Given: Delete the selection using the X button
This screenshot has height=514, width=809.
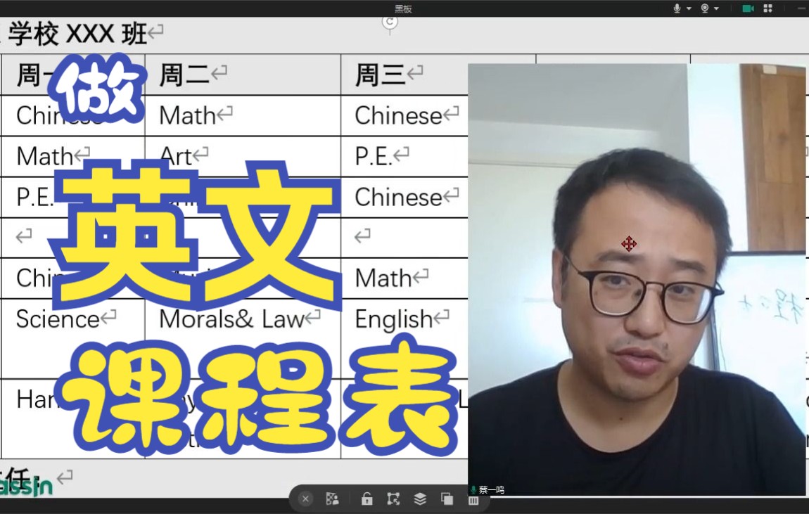Looking at the screenshot, I should [x=305, y=499].
